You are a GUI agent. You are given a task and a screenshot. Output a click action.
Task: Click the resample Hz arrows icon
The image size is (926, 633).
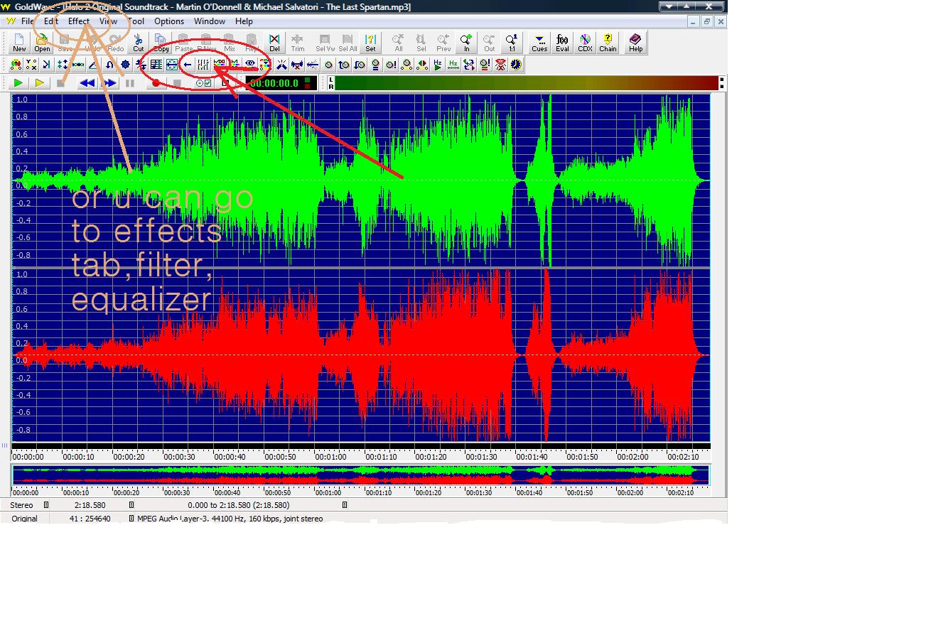click(453, 65)
